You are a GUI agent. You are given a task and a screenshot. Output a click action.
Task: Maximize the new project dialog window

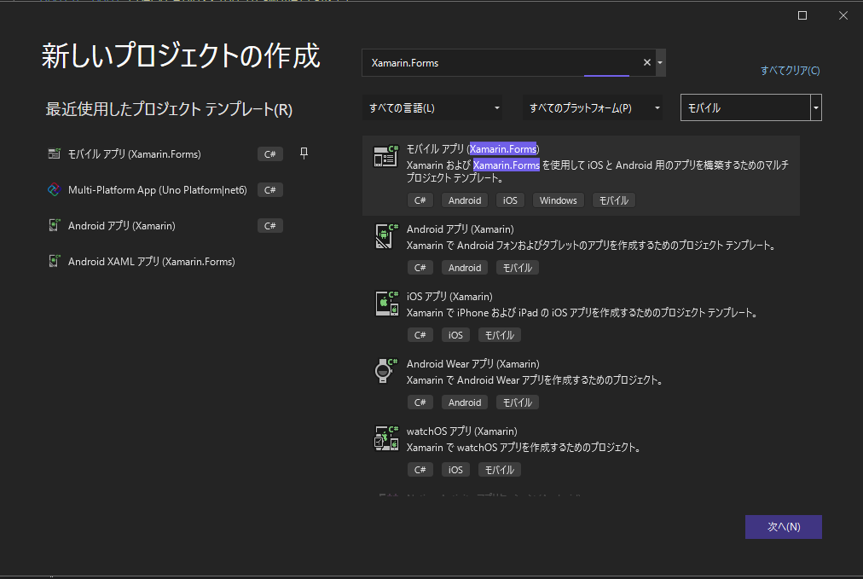point(802,15)
